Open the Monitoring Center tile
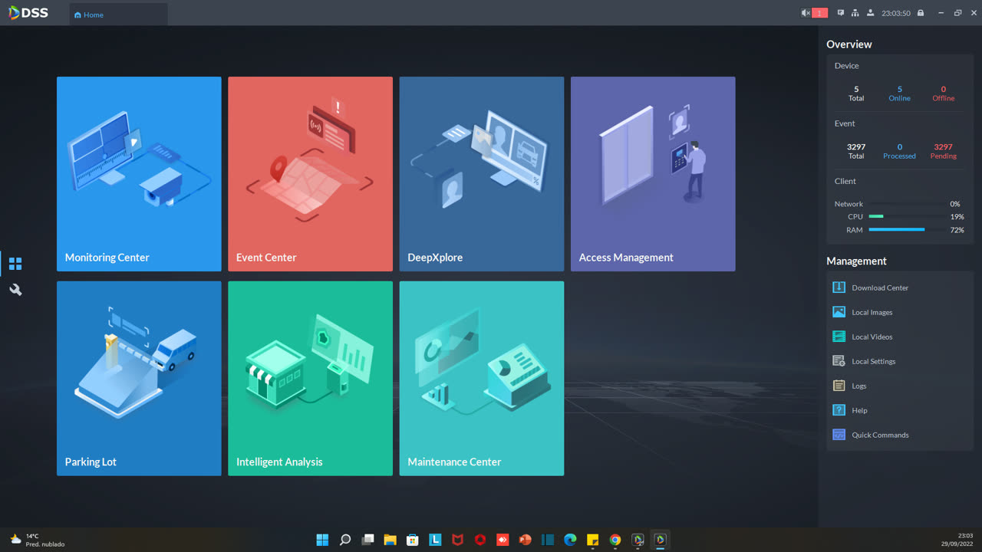The width and height of the screenshot is (982, 552). [139, 174]
